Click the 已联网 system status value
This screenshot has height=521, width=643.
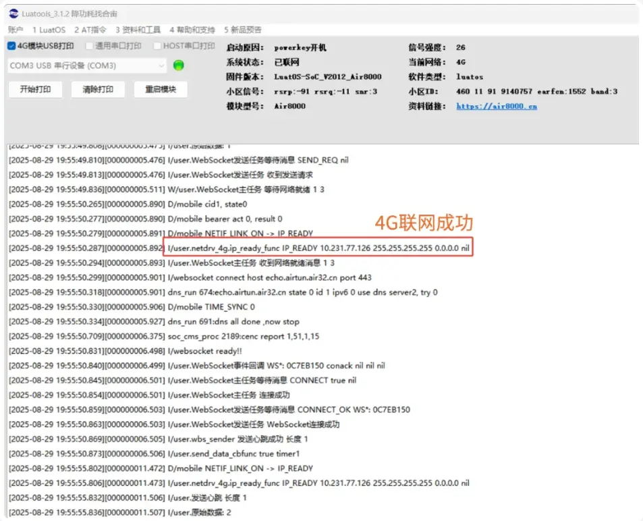click(x=287, y=62)
